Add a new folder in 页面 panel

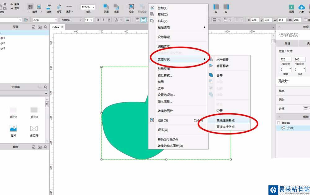click(x=40, y=27)
